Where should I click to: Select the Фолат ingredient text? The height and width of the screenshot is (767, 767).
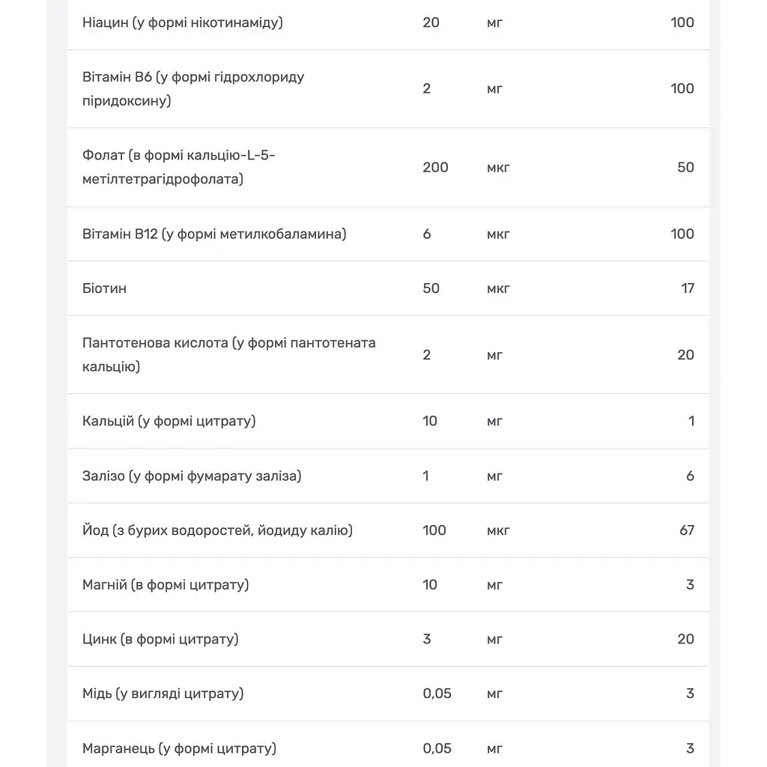coord(178,167)
